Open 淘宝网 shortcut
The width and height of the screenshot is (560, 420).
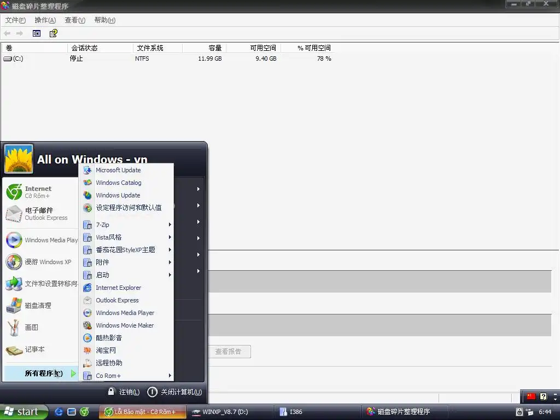(126, 351)
